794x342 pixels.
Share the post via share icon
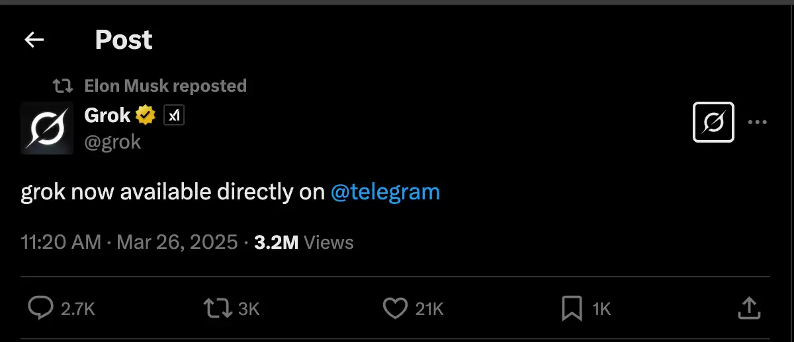click(748, 308)
